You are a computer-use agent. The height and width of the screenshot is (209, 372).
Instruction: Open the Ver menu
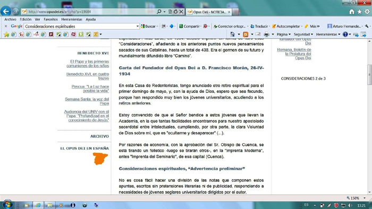(38, 20)
